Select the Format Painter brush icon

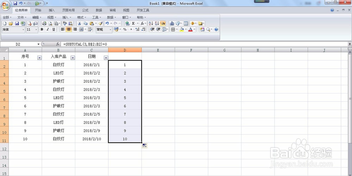tap(101, 23)
